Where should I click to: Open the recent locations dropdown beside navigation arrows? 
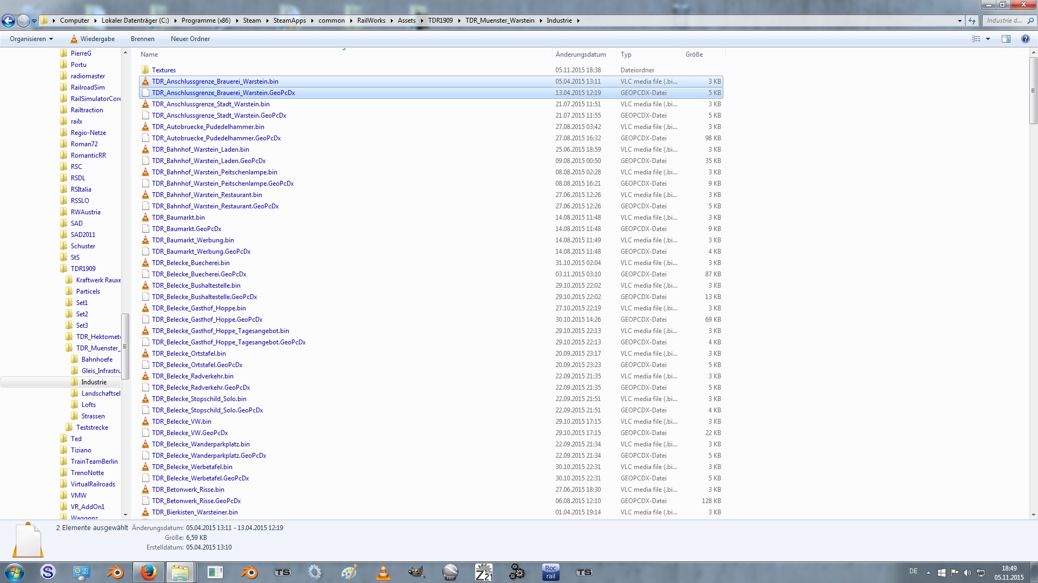[34, 21]
